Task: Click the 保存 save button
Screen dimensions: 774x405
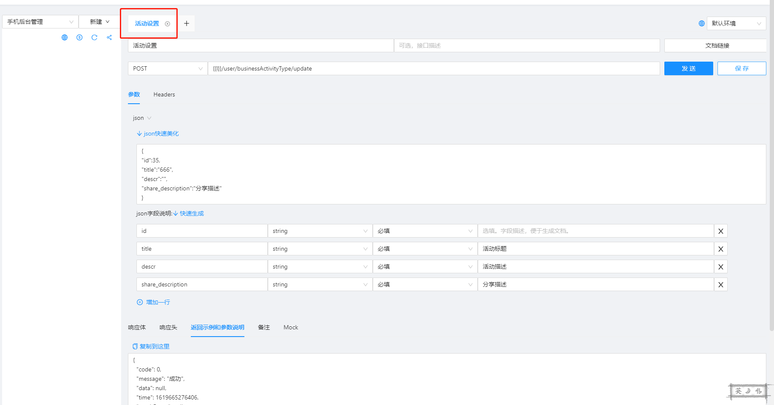Action: click(742, 68)
